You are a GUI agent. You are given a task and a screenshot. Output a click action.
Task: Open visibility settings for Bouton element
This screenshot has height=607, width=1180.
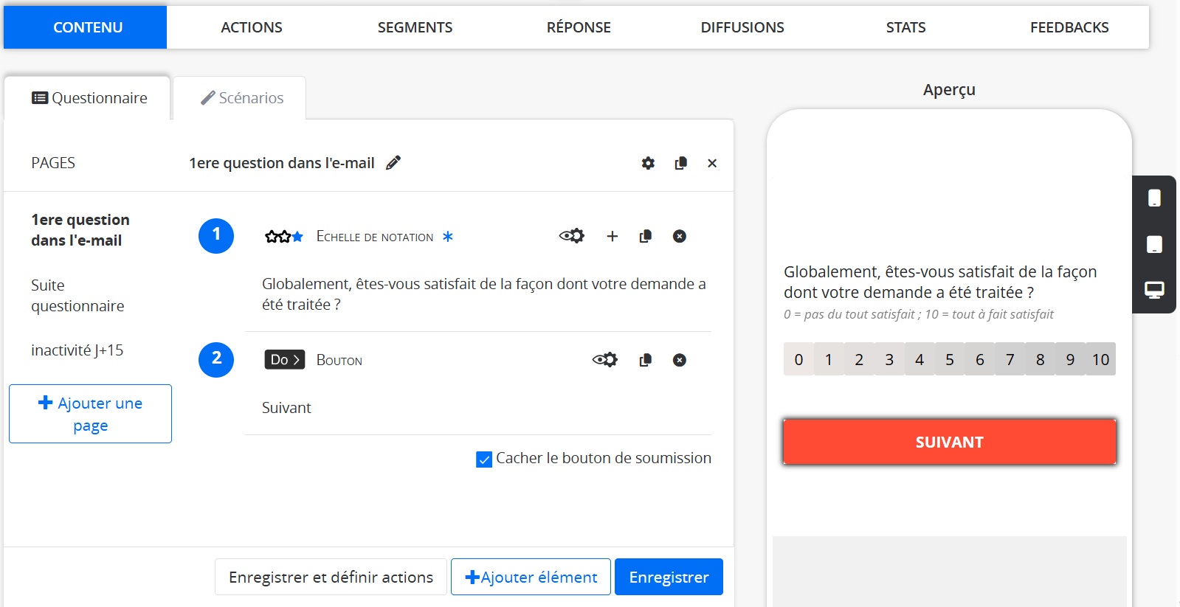pos(604,360)
